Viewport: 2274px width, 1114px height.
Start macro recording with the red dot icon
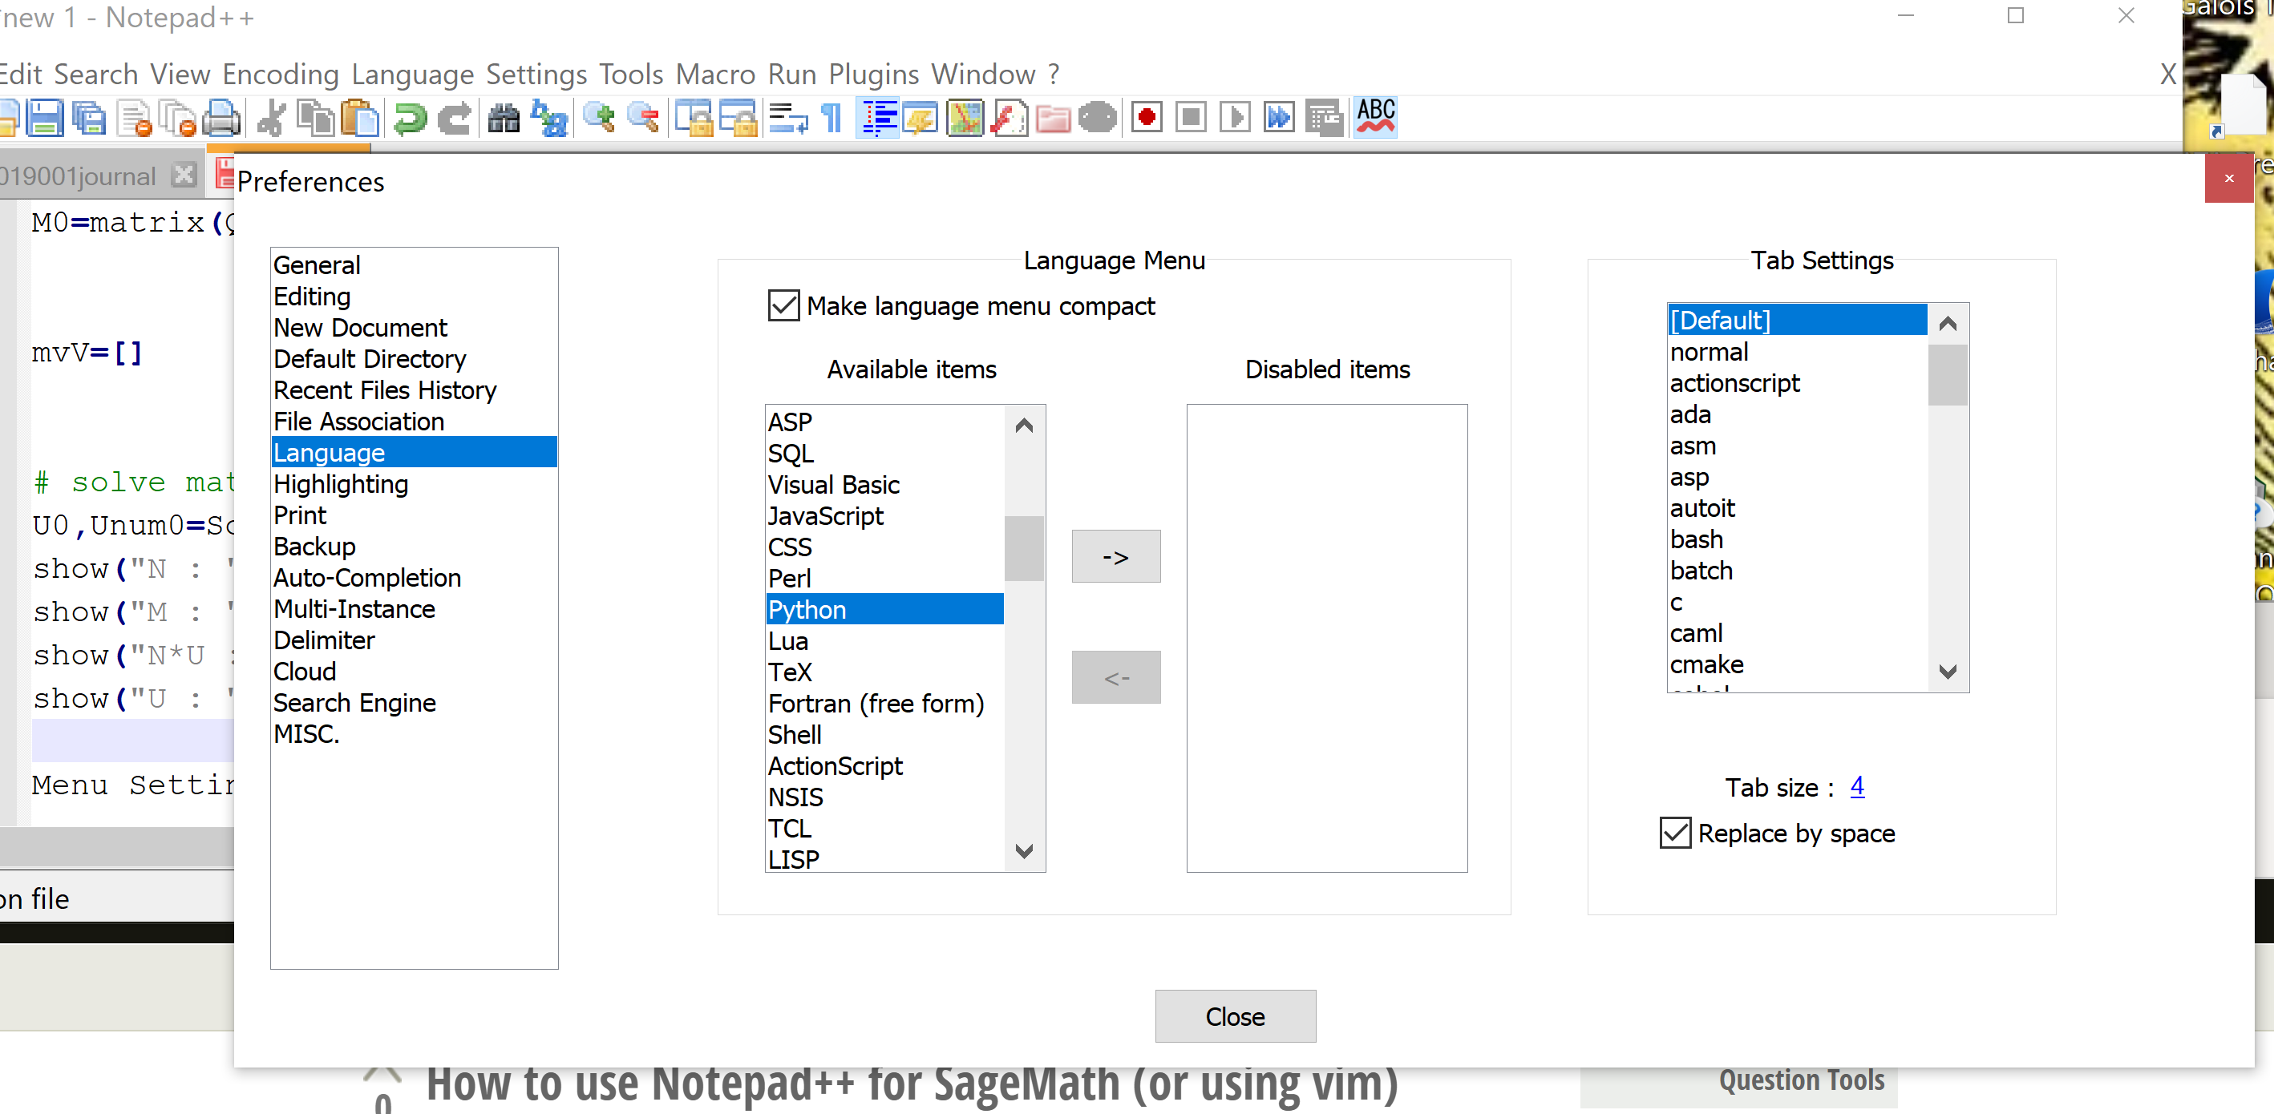(x=1146, y=118)
